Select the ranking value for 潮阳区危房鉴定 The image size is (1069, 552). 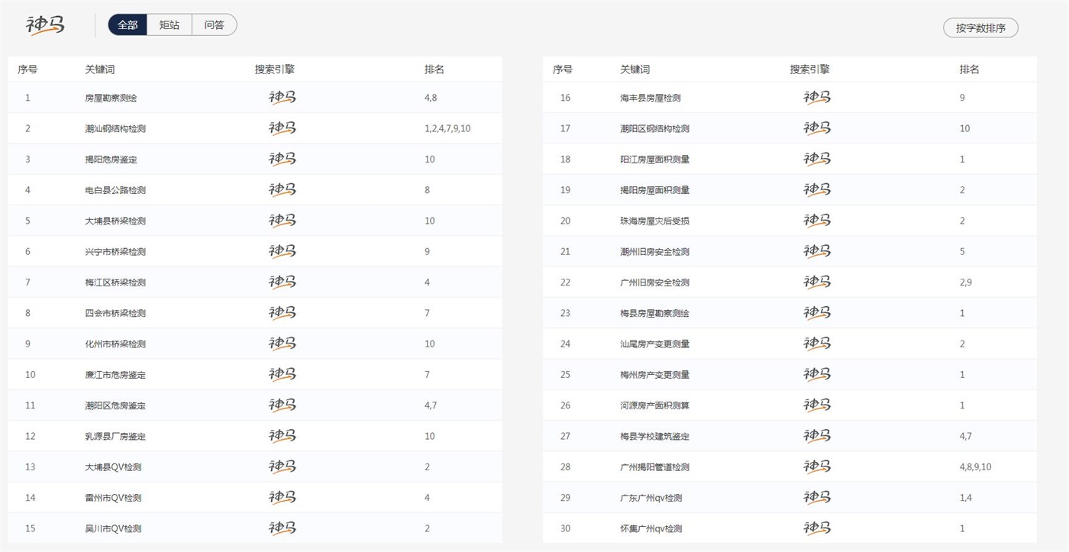click(431, 405)
